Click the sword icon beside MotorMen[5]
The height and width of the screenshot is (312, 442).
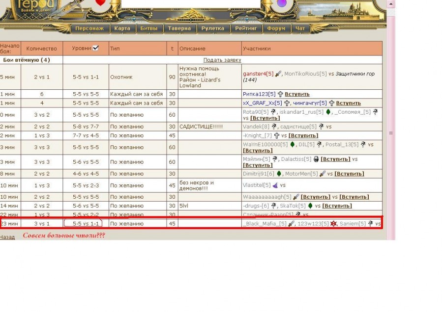point(323,174)
